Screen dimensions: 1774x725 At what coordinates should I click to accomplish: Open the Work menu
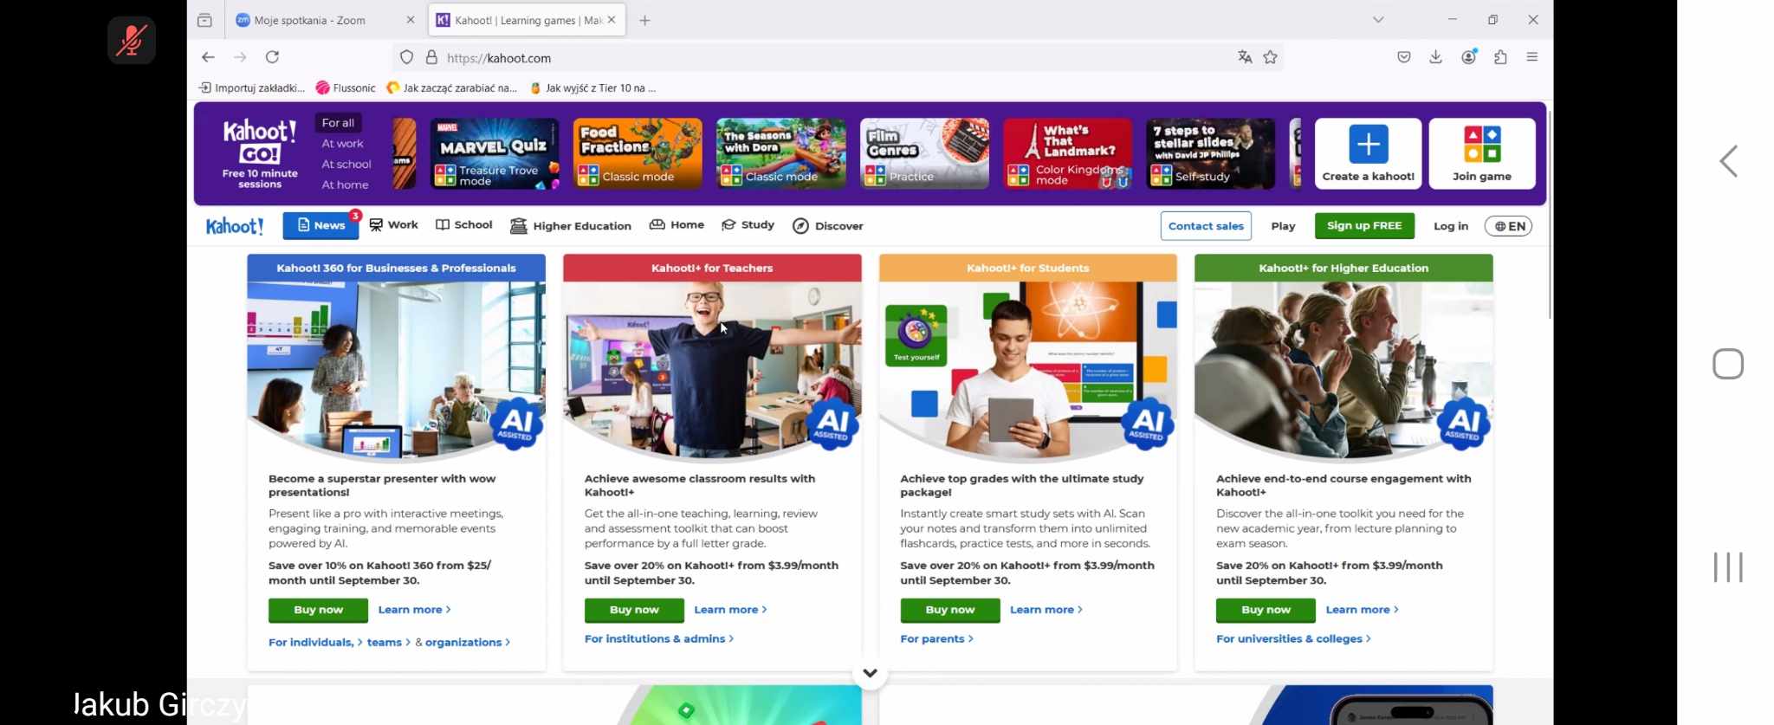pos(393,225)
